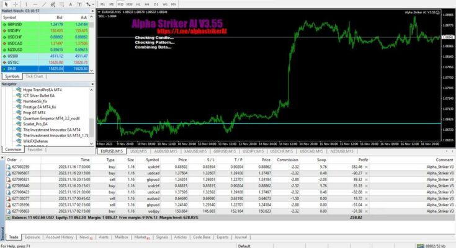Sort orders by Symbol column header
Screen dimensions: 456x248
coord(152,160)
